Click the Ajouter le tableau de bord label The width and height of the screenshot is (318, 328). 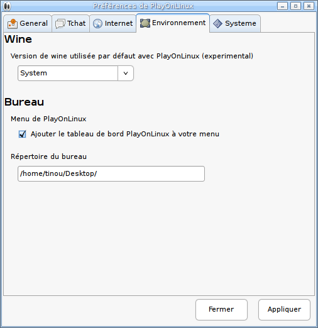coord(125,134)
